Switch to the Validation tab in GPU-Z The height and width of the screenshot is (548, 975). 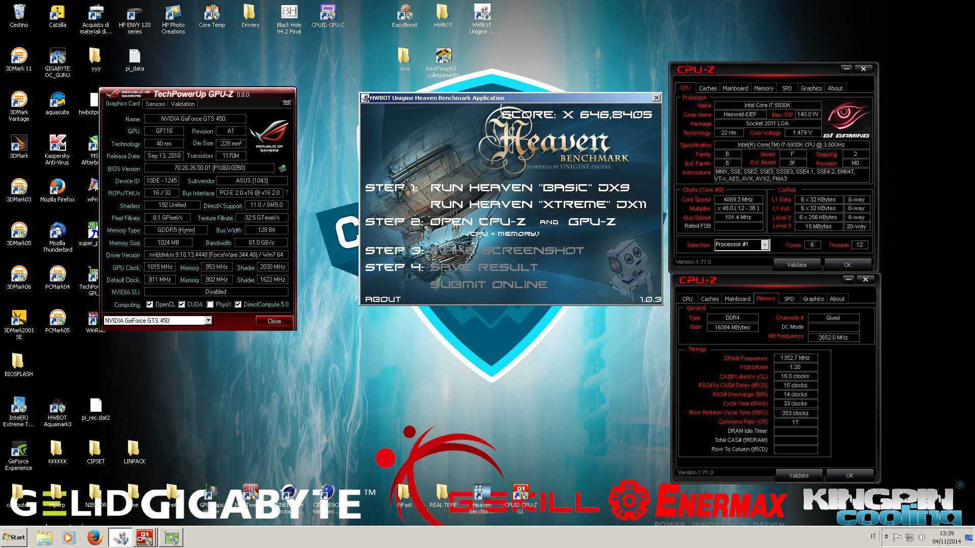(x=183, y=104)
